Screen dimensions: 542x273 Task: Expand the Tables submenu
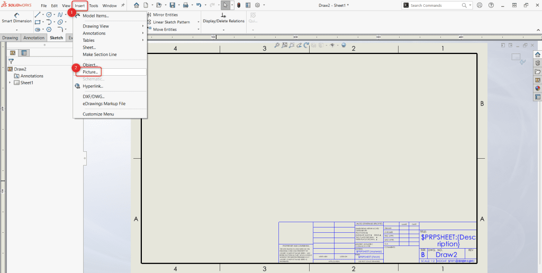coord(88,40)
